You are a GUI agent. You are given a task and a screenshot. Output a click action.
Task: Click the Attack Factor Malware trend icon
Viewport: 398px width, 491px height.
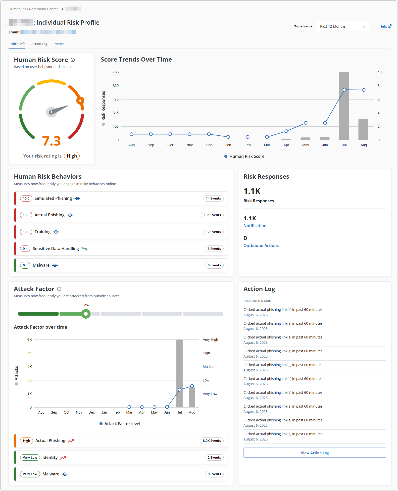(65, 474)
